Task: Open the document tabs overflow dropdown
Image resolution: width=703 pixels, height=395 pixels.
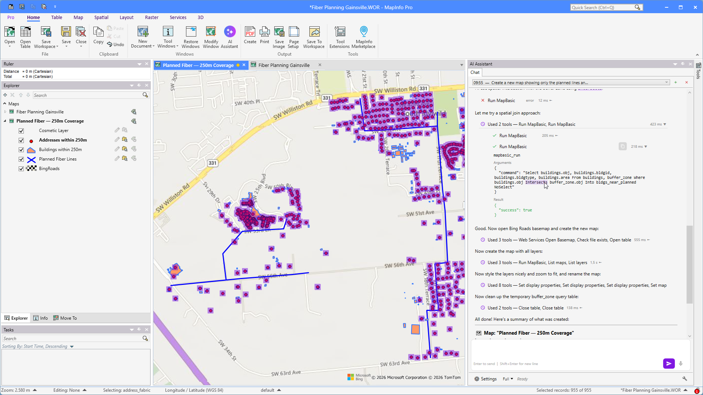Action: (x=461, y=65)
